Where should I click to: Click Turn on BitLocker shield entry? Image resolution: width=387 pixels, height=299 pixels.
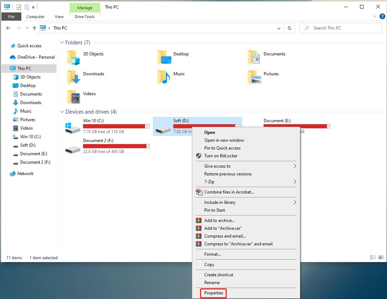coord(221,156)
